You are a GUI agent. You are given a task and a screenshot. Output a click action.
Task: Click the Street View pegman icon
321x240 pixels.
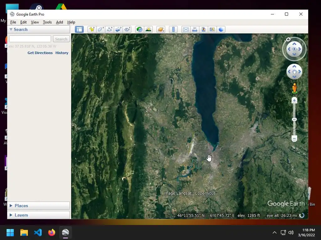(x=294, y=88)
